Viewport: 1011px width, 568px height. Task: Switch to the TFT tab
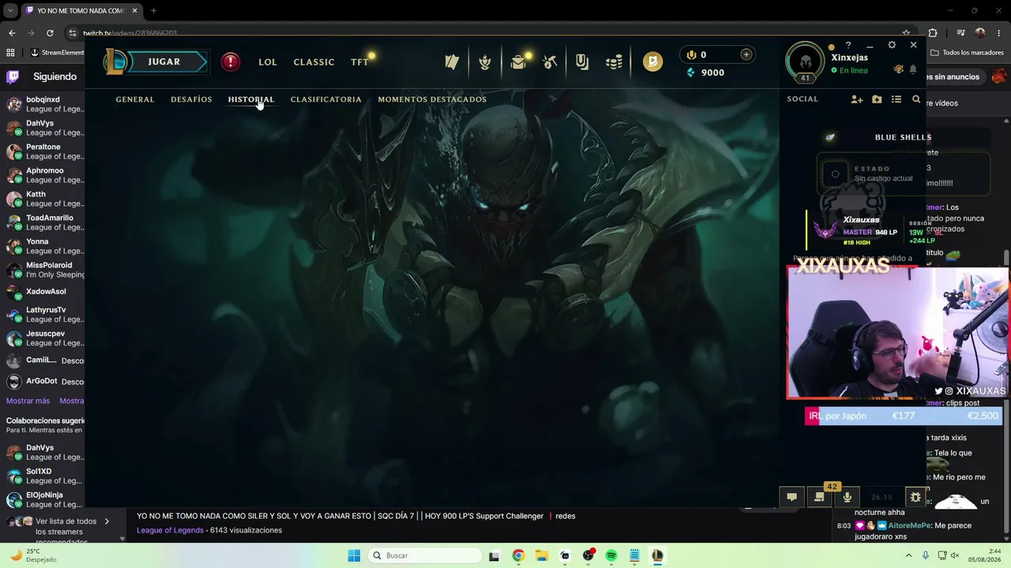pyautogui.click(x=359, y=62)
